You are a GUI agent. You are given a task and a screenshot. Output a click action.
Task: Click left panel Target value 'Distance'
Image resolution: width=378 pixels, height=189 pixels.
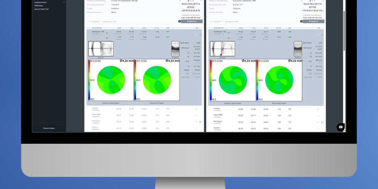coord(115,8)
